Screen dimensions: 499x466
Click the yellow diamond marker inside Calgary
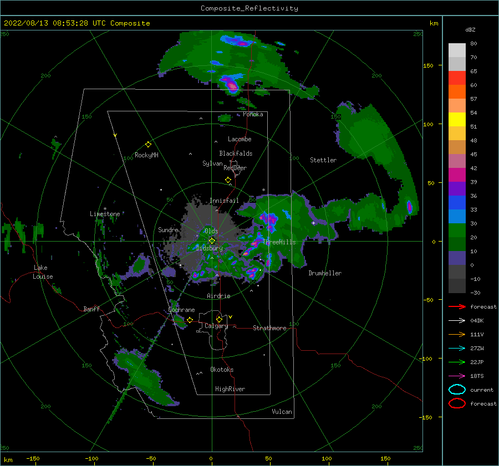pyautogui.click(x=219, y=319)
